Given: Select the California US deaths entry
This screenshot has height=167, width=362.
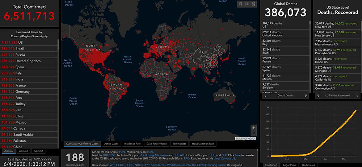Looking at the screenshot, I should (336, 78).
